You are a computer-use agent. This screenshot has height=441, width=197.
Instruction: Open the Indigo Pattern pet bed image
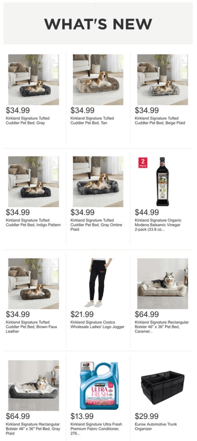(33, 181)
